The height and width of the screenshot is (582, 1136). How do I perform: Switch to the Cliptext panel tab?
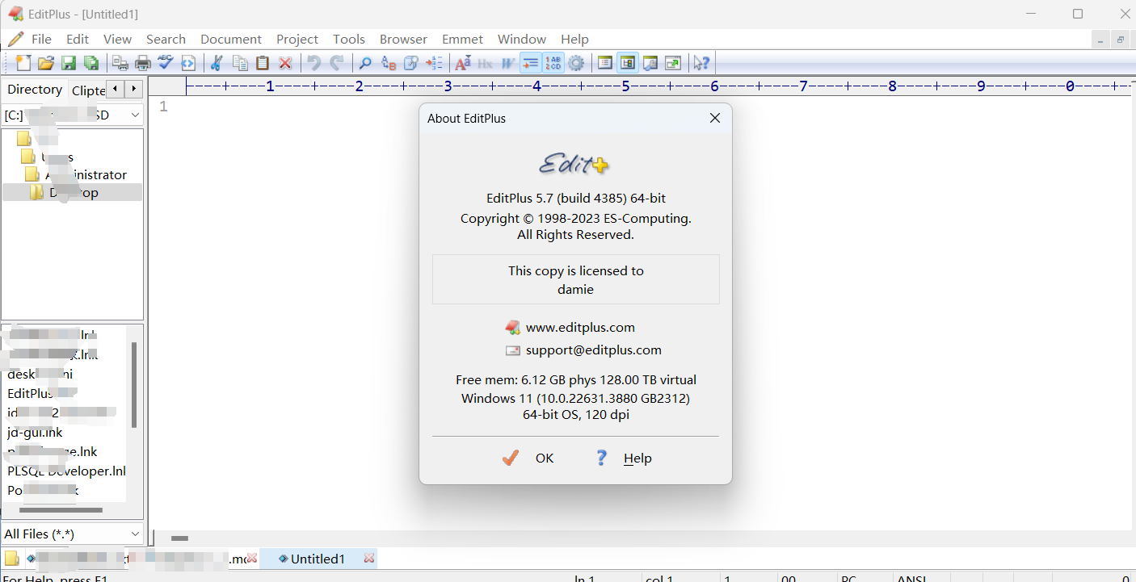[88, 90]
